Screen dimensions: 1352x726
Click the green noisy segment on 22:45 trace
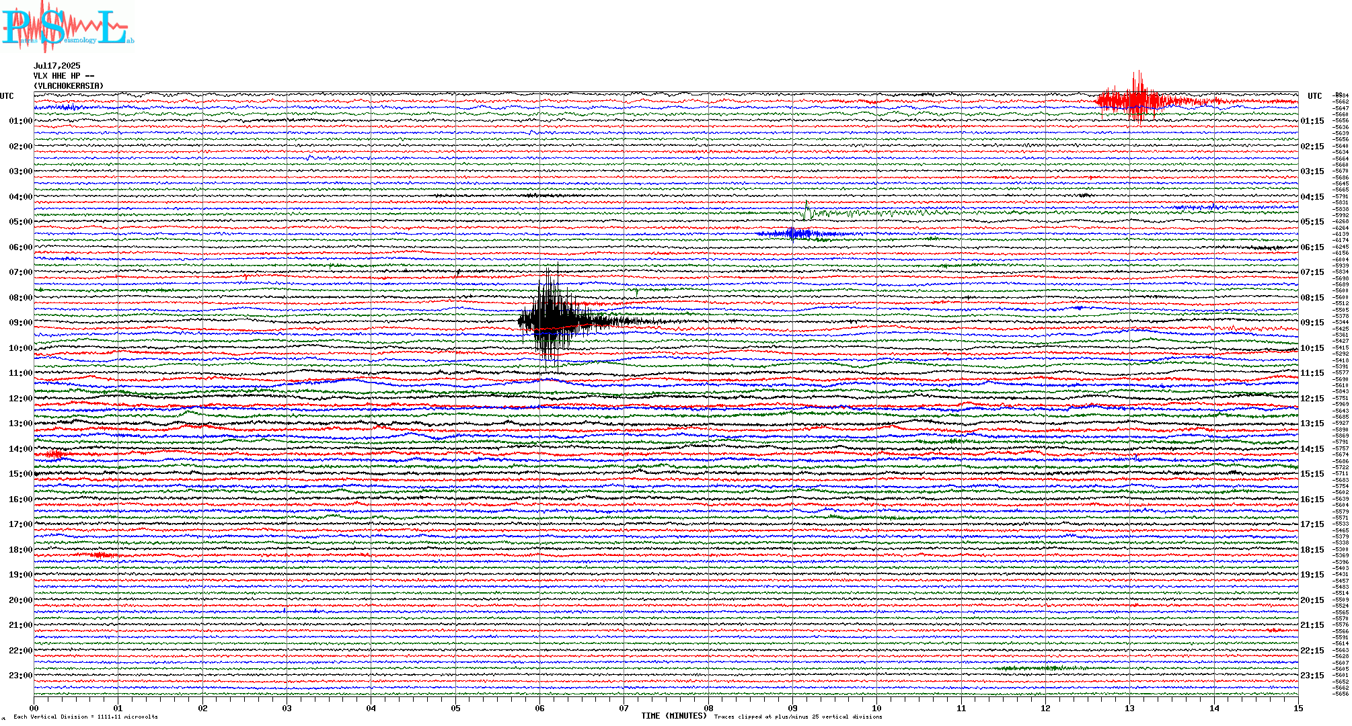point(1039,668)
